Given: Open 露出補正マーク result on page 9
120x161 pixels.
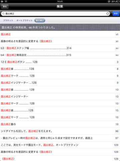Looking at the screenshot, I should pyautogui.click(x=60, y=76).
